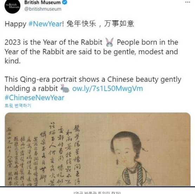Viewport: 195px width, 194px height.
Task: Click the Chinese greeting text 兔年快乐
Action: (x=81, y=24)
